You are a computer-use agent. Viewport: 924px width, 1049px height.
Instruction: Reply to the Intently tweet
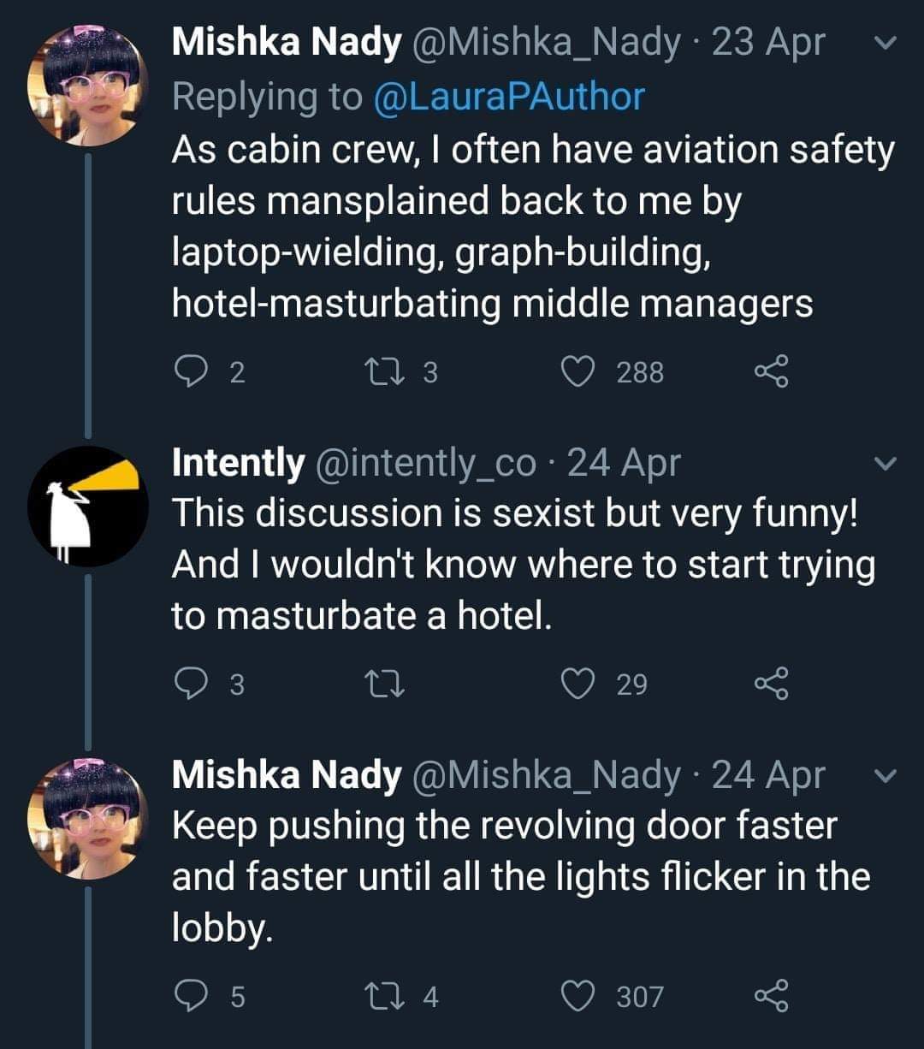pos(187,684)
